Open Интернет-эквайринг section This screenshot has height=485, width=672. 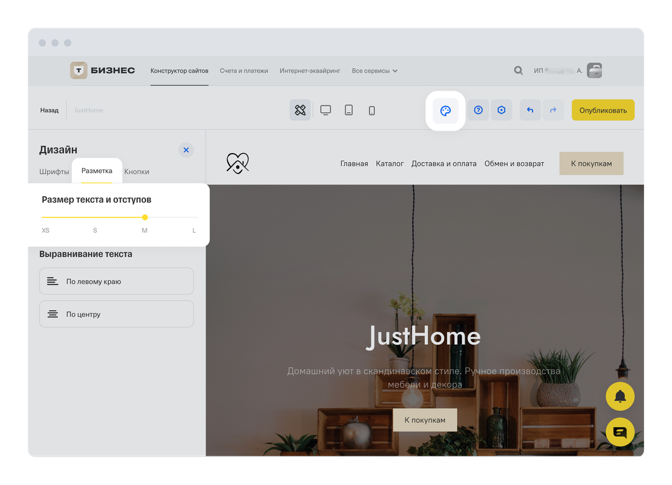[x=310, y=71]
